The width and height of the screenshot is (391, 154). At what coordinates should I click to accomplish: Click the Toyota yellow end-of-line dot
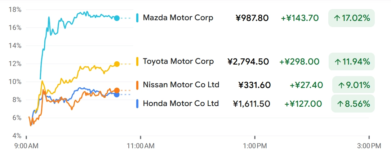click(117, 64)
